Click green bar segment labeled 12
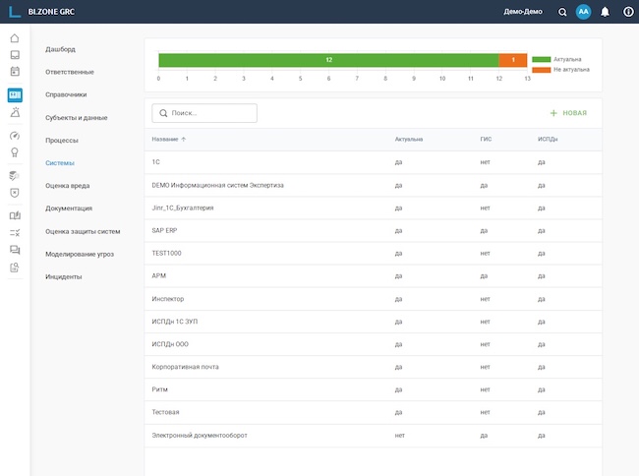Screen dimensions: 639x476 coord(328,60)
